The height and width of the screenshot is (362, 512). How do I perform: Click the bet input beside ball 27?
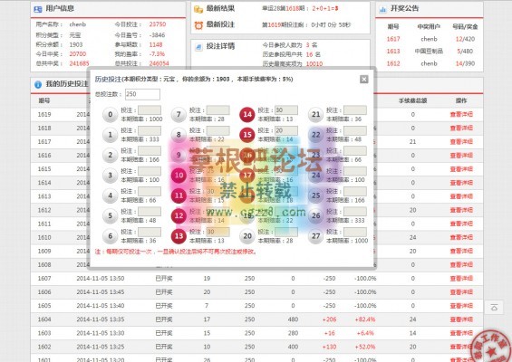pyautogui.click(x=355, y=232)
